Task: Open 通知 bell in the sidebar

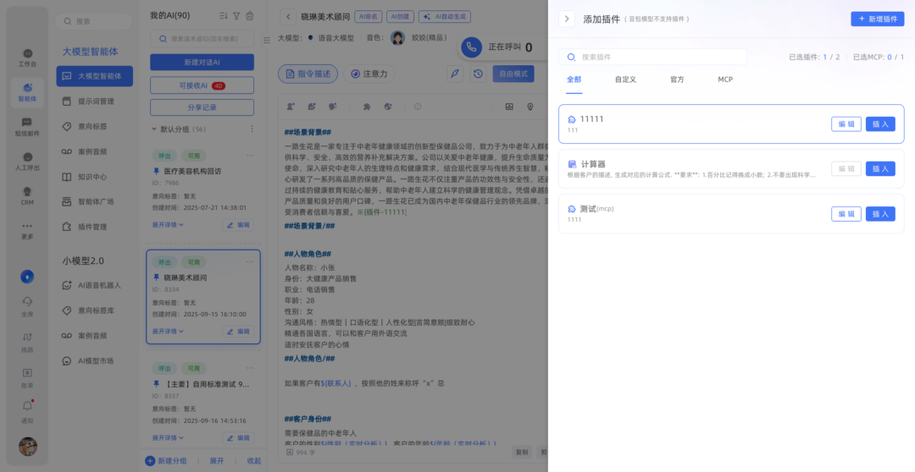Action: click(27, 412)
